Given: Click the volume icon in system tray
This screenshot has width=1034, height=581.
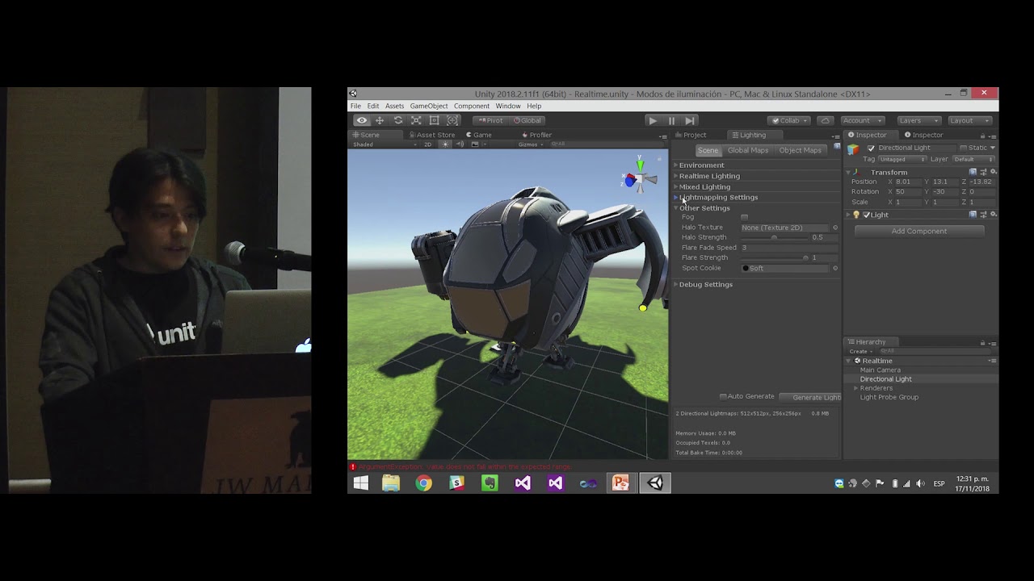Looking at the screenshot, I should pyautogui.click(x=920, y=483).
